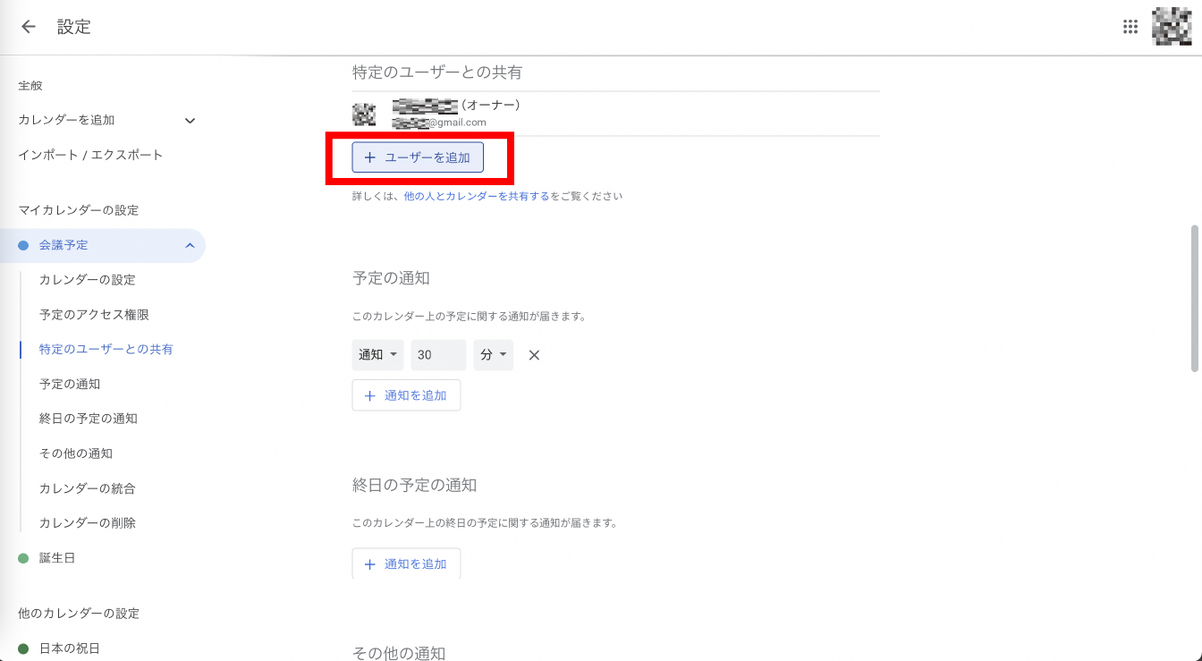Click 通知を追加 under 終日の予定の通知
The height and width of the screenshot is (661, 1202).
(406, 564)
